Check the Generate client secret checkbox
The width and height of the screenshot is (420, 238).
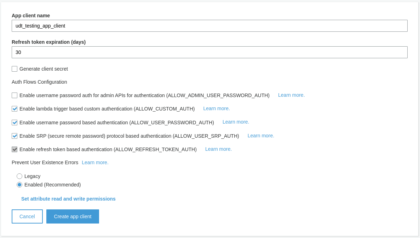(x=15, y=69)
